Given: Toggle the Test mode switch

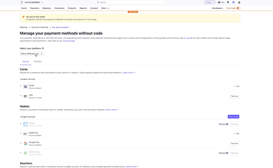Looking at the screenshot, I should point(239,8).
